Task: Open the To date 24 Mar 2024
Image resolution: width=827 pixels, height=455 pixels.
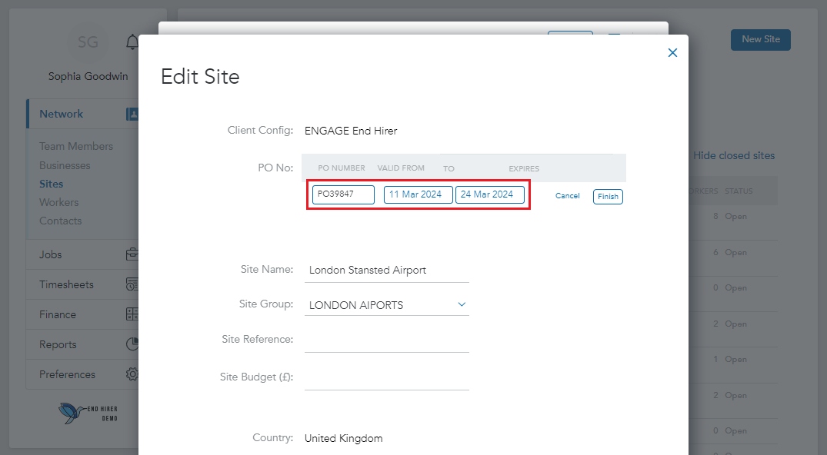Action: click(x=490, y=194)
